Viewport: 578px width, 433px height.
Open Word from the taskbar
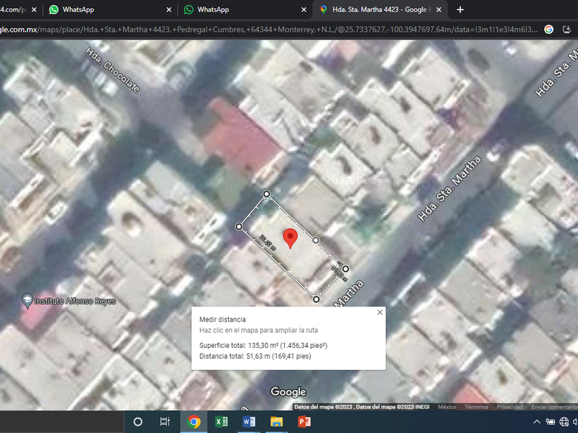point(249,421)
